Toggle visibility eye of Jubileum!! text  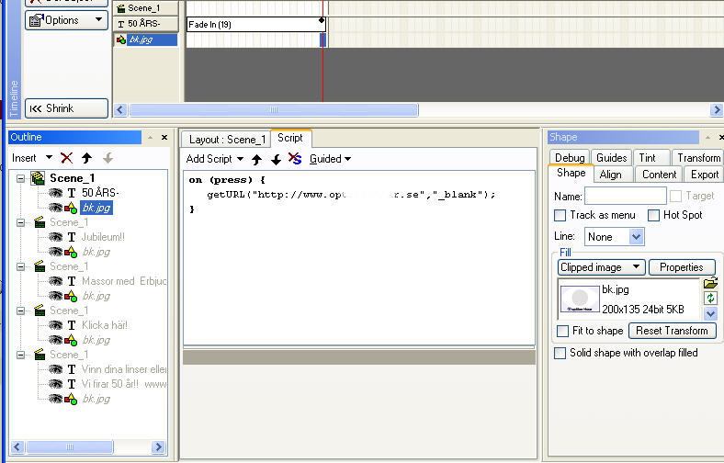(x=55, y=237)
